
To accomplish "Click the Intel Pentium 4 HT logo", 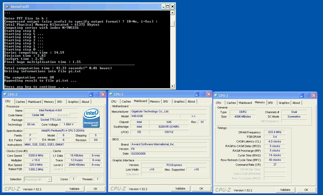I will point(91,118).
